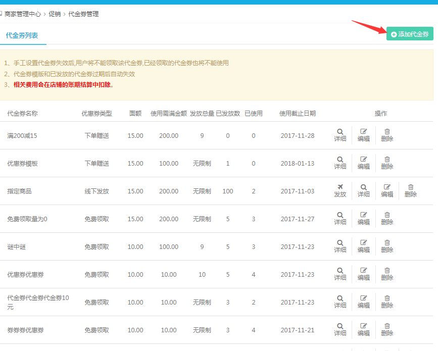The image size is (438, 351).
Task: Delete the 券券券优惠券 voucher
Action: 387,329
